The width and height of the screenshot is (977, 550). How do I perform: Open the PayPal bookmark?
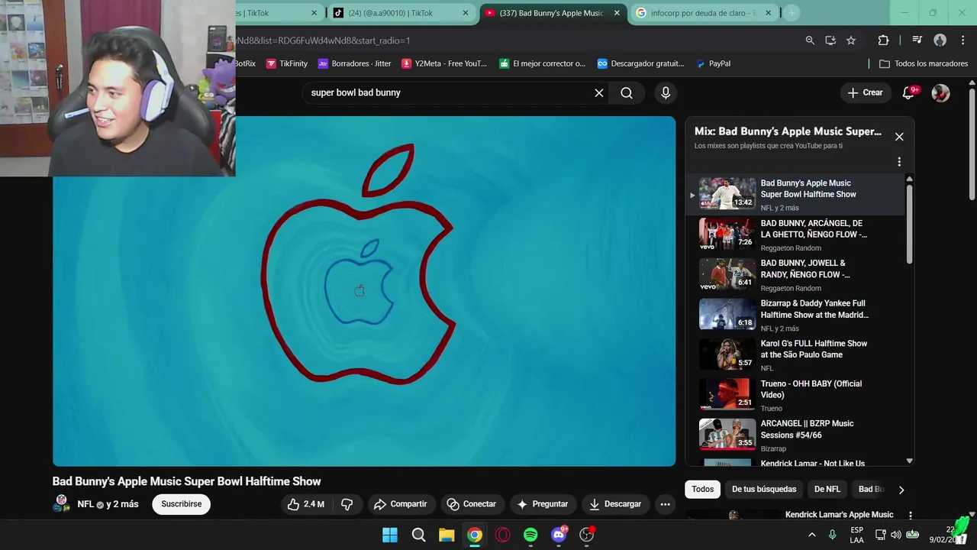point(714,63)
